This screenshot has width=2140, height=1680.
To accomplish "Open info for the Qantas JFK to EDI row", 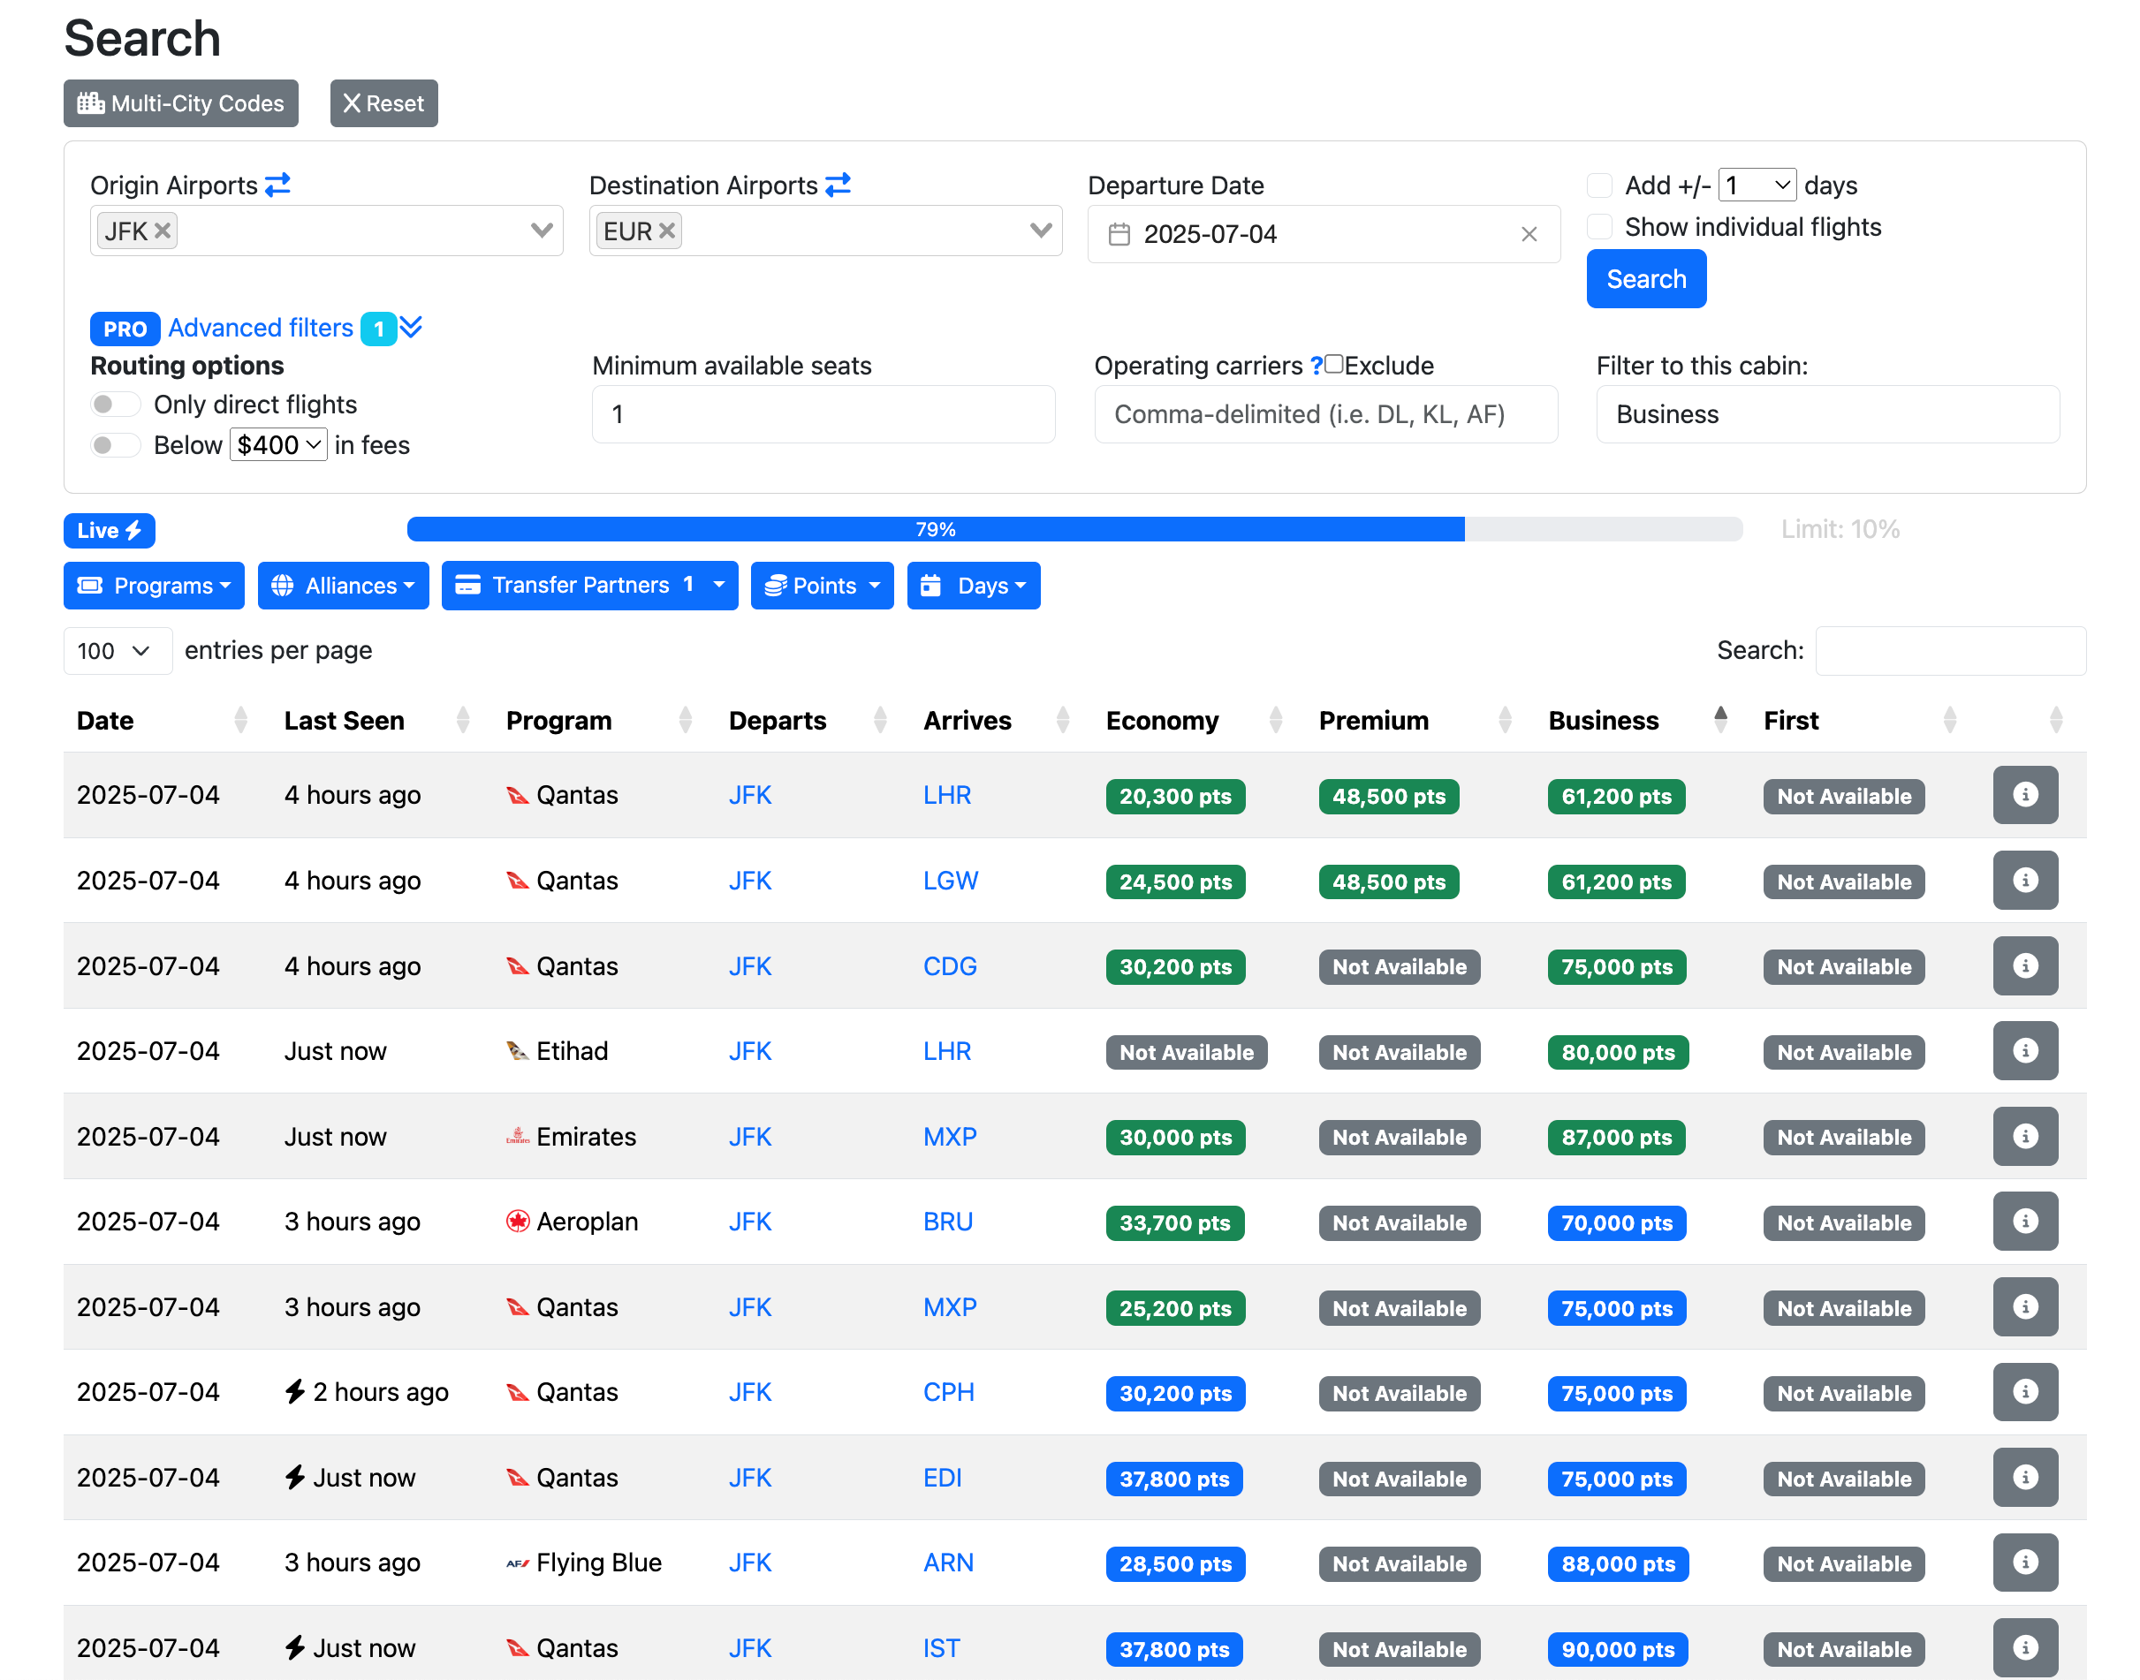I will 2025,1478.
